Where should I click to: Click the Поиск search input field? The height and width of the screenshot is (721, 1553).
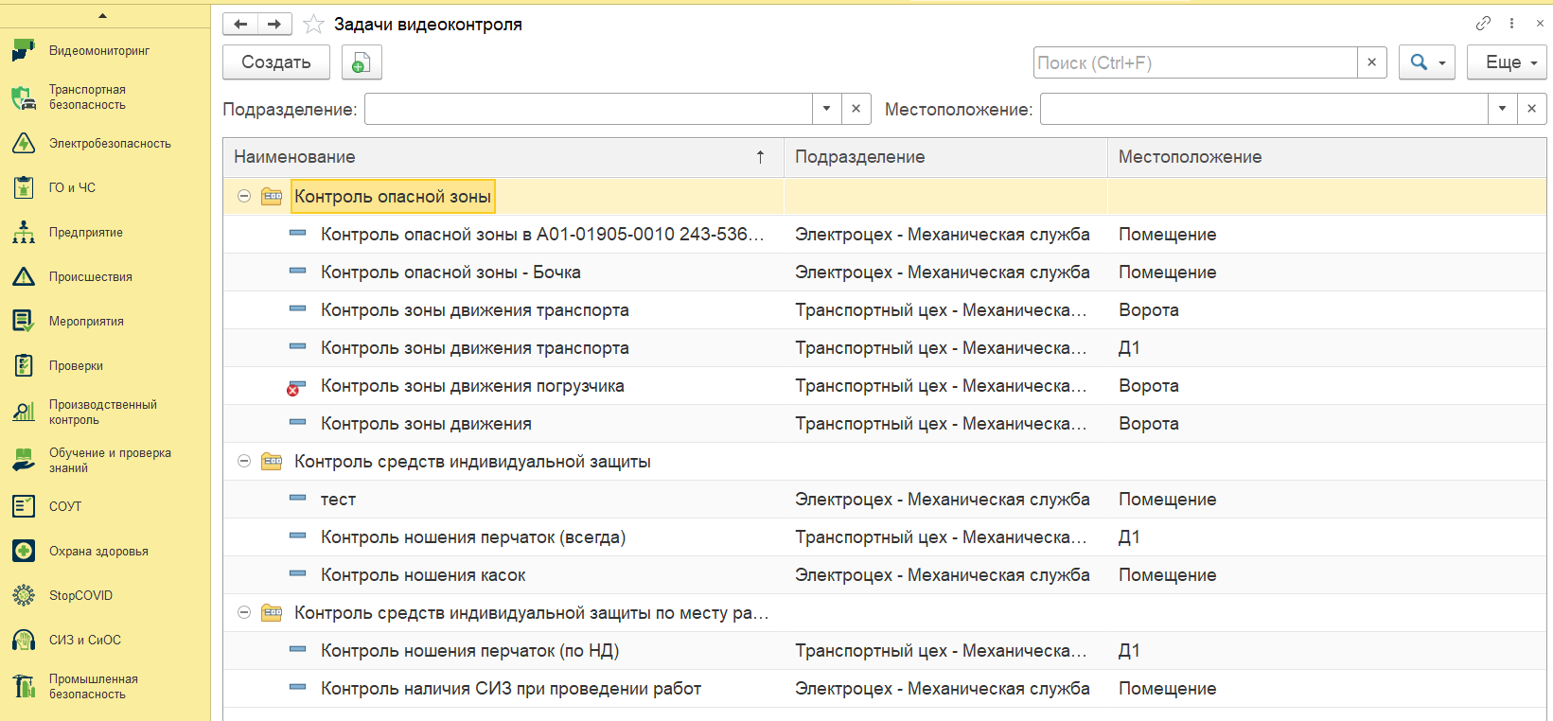1195,62
